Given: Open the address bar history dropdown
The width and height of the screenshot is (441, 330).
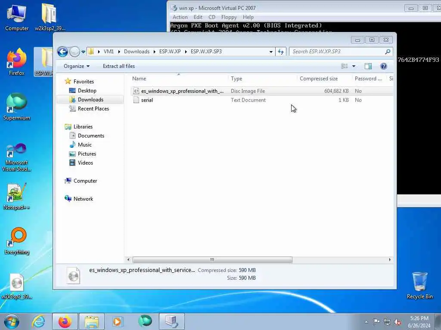Looking at the screenshot, I should click(x=271, y=52).
